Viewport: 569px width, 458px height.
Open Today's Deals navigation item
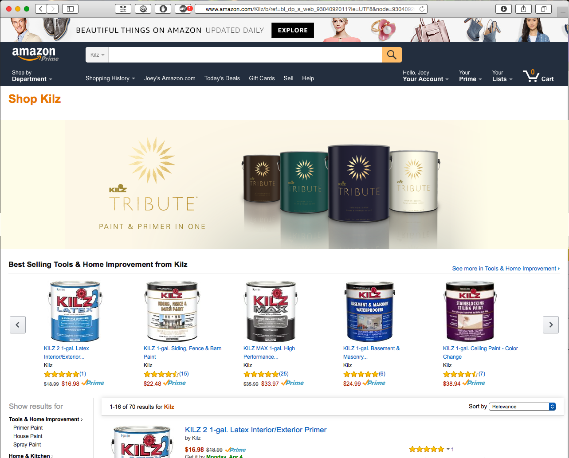[222, 78]
